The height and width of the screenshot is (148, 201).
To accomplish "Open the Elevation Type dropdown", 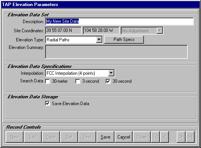I will [99, 39].
